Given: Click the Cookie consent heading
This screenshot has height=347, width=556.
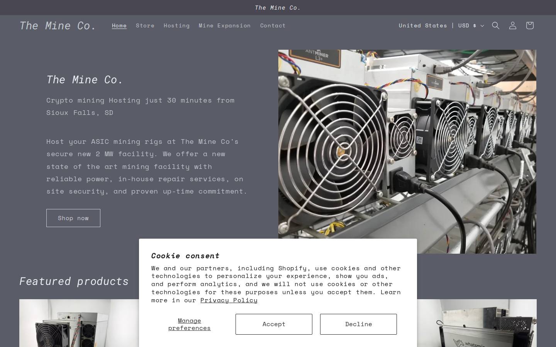Looking at the screenshot, I should point(185,256).
